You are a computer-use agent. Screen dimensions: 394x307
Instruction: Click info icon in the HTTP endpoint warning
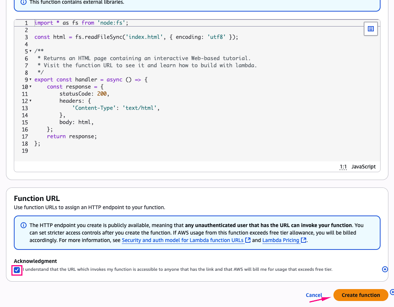point(24,225)
